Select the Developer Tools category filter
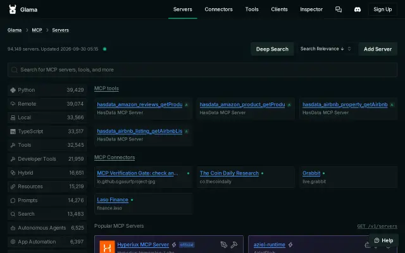The height and width of the screenshot is (253, 405). [x=47, y=159]
